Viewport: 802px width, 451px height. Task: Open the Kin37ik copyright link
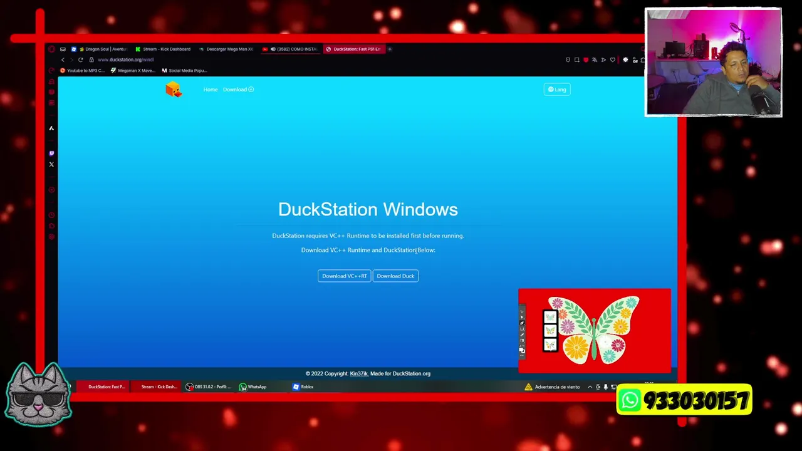[x=359, y=373]
